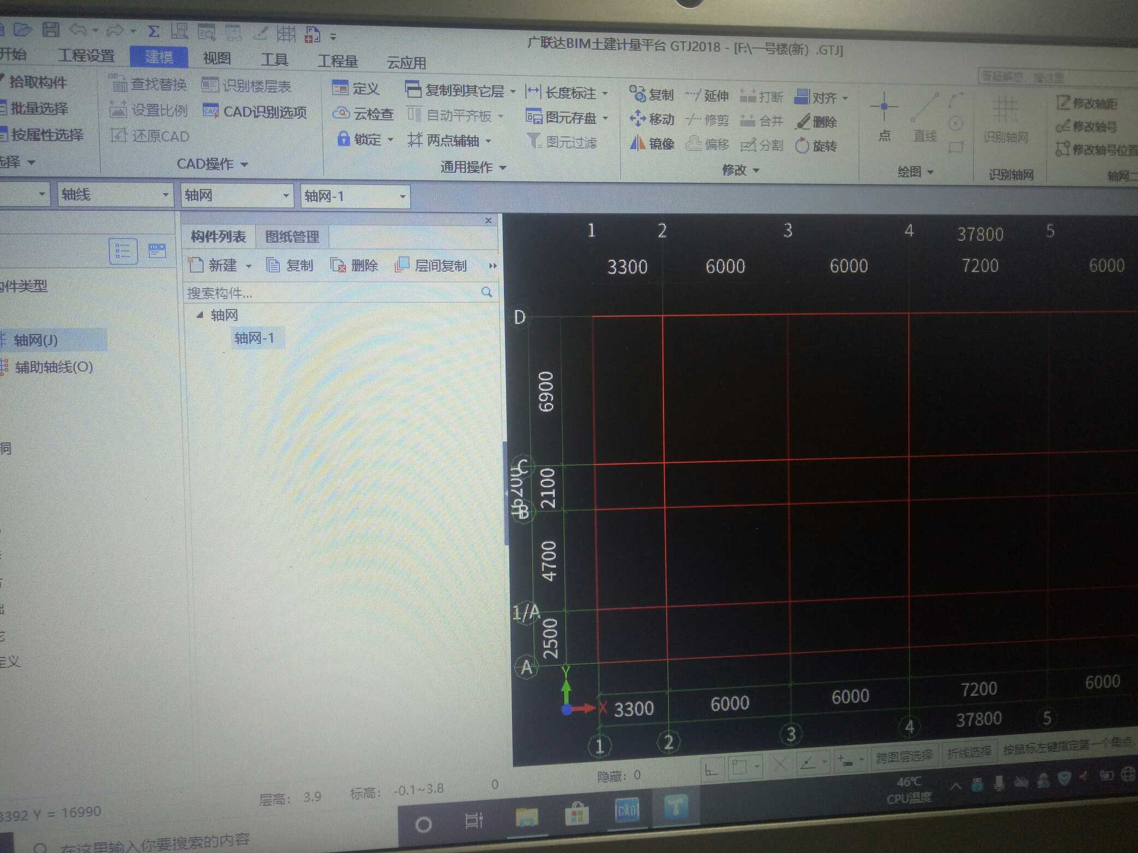Screen dimensions: 1138x853
Task: Click the Undo arrow in the quick-access toolbar
Action: [78, 30]
